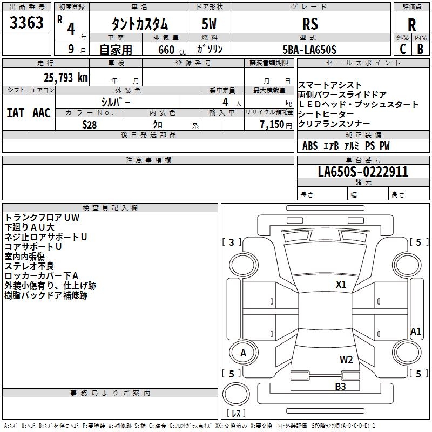Click the model code 5BA-LA650S
432x432 pixels.
310,49
